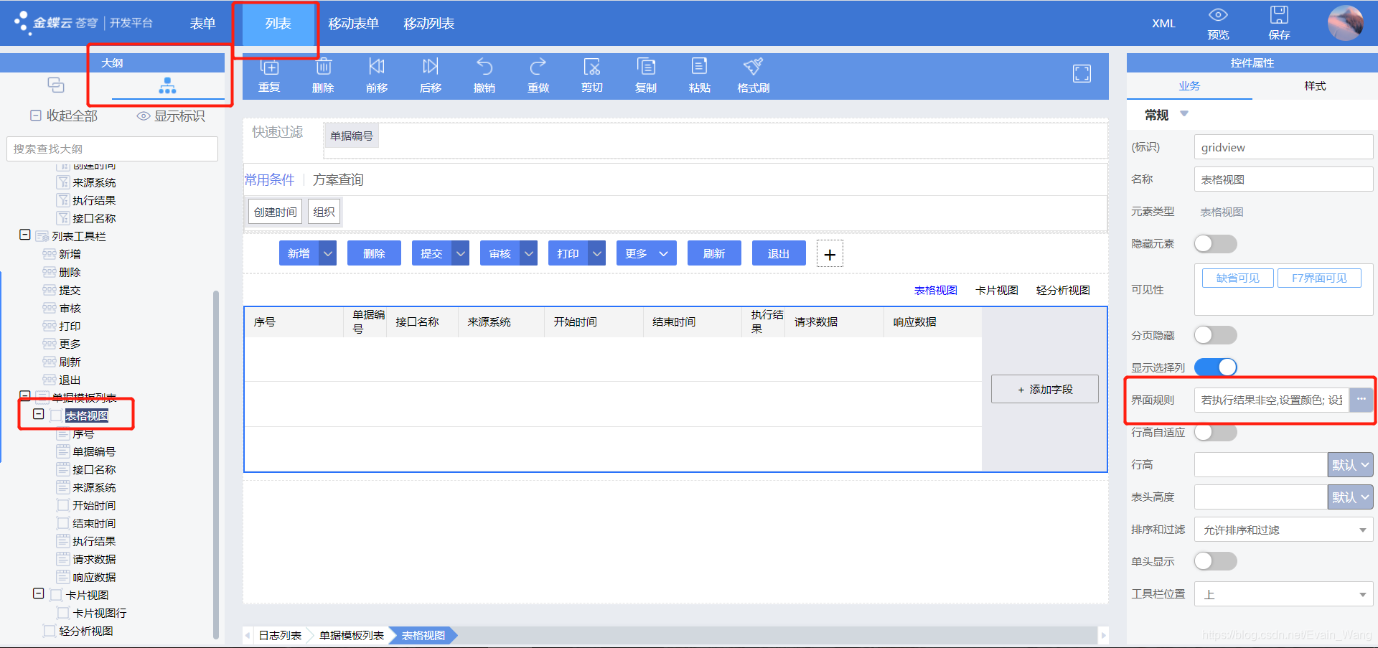Collapse the 常规 section arrow

(1184, 114)
